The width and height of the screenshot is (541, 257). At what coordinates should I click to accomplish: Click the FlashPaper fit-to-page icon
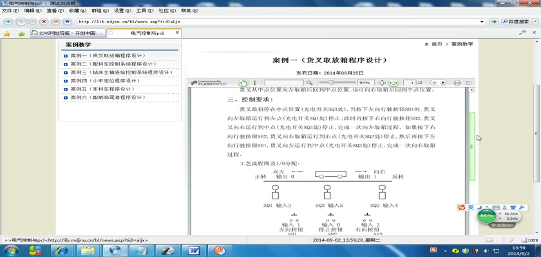[383, 83]
